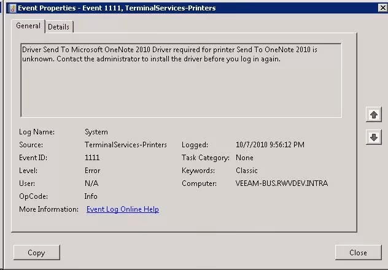Click inside the event description text box
Viewport: 388px width, 270px height.
(x=181, y=80)
